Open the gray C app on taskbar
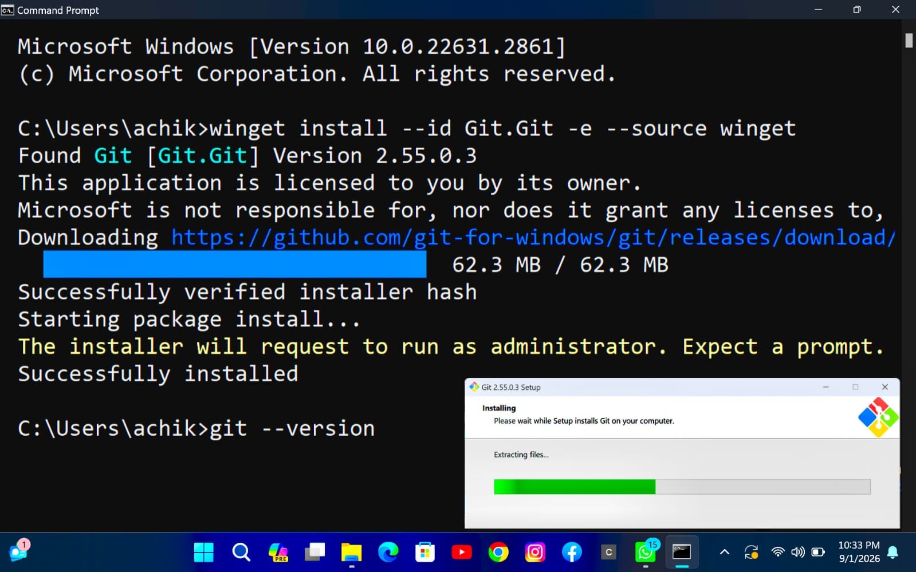Viewport: 916px width, 572px height. coord(608,553)
